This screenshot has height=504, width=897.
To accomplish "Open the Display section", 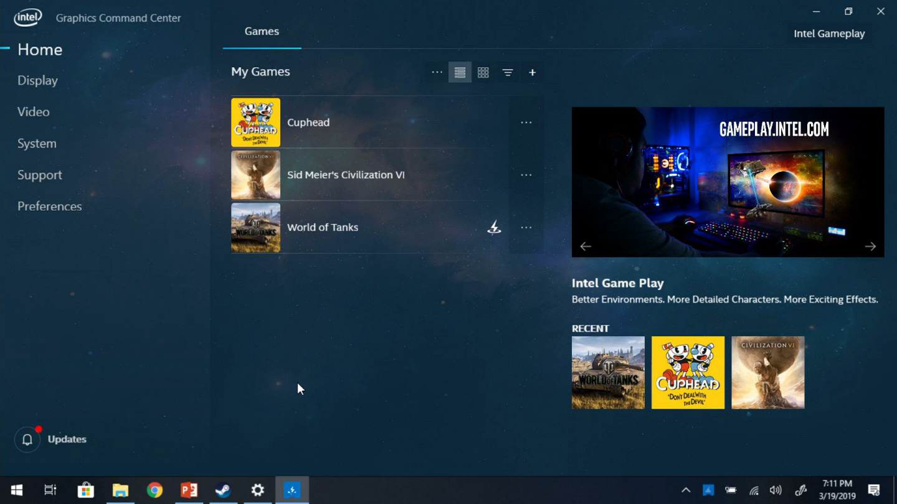I will tap(37, 81).
